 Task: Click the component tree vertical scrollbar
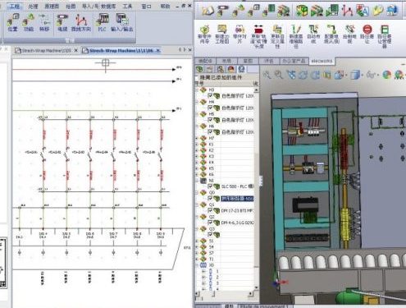pyautogui.click(x=256, y=189)
